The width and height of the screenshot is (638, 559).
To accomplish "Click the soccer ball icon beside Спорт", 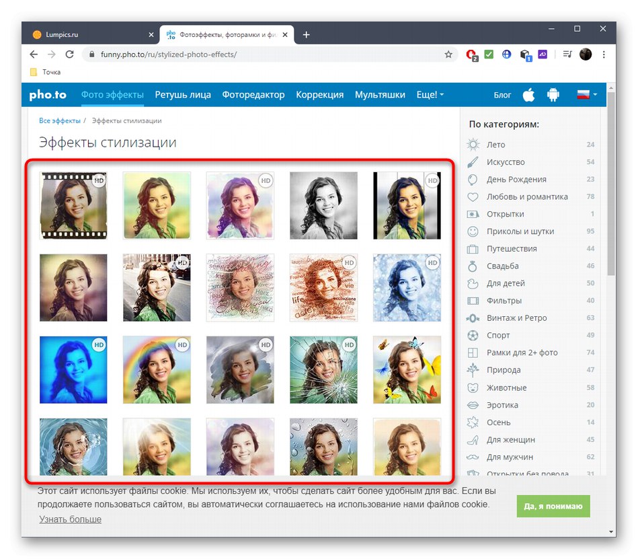I will coord(473,335).
